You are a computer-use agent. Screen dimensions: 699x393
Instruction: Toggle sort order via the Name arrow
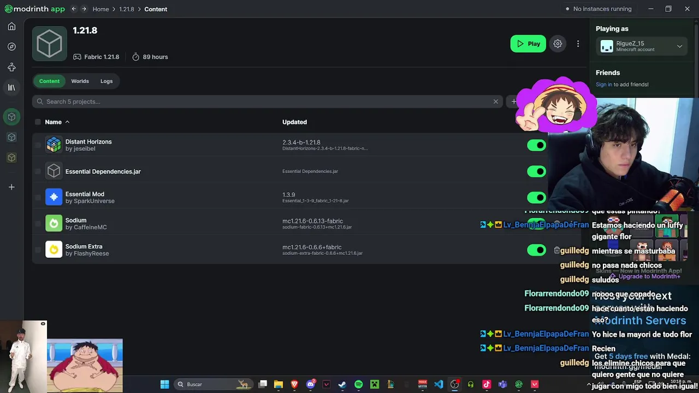[67, 122]
